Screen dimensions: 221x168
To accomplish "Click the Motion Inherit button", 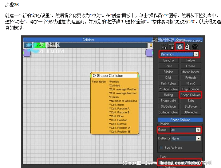I will (191, 72).
